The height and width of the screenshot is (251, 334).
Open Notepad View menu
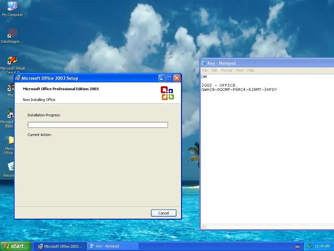point(240,70)
